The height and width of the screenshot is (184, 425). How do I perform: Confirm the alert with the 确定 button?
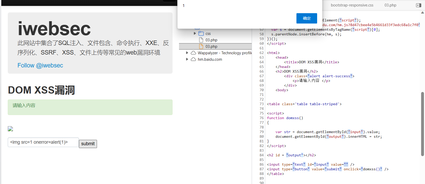click(x=307, y=18)
